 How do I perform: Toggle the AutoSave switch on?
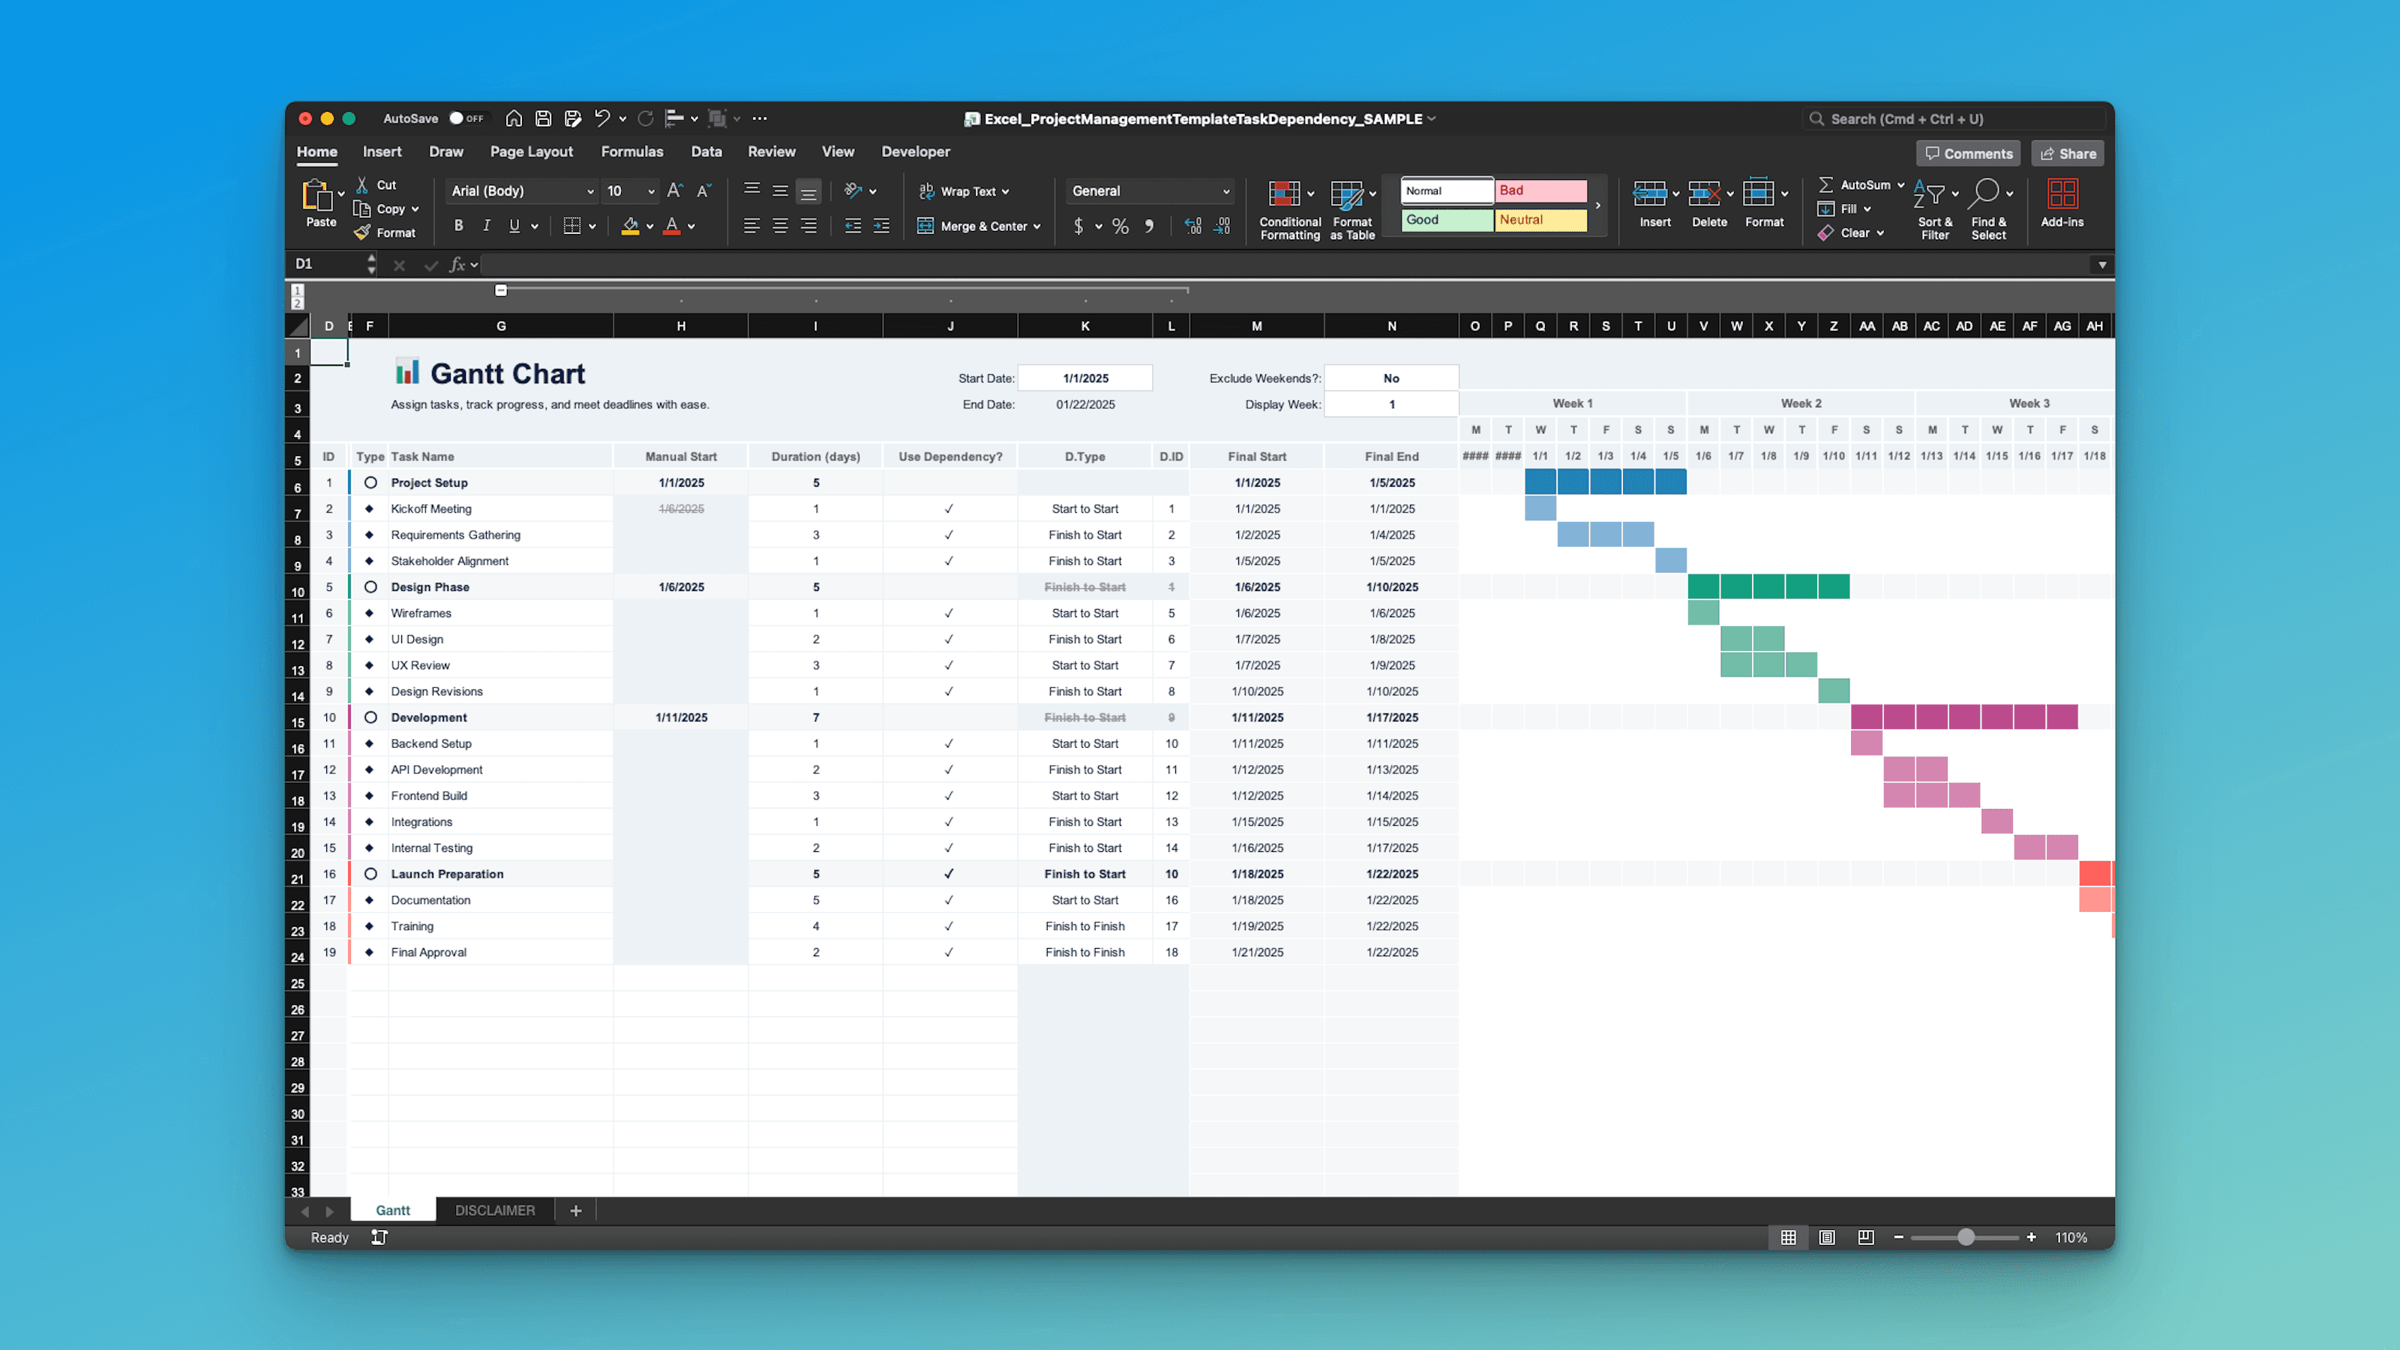[x=464, y=118]
